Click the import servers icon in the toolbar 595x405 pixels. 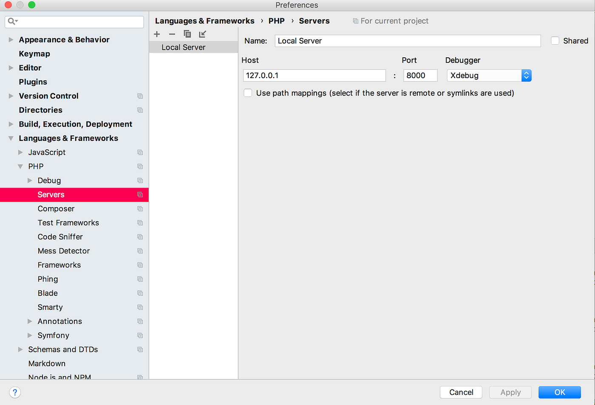point(203,34)
